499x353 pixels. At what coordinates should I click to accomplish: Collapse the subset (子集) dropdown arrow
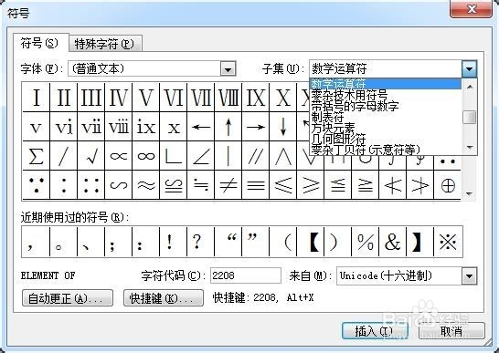pos(469,69)
